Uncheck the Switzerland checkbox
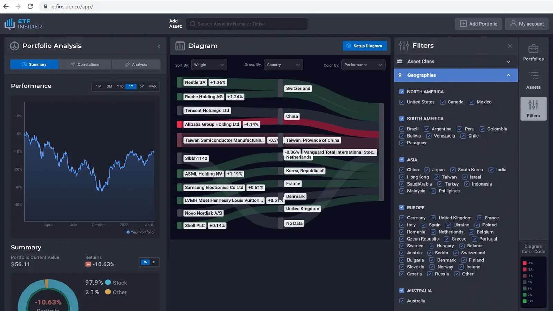This screenshot has height=311, width=553. click(x=456, y=253)
